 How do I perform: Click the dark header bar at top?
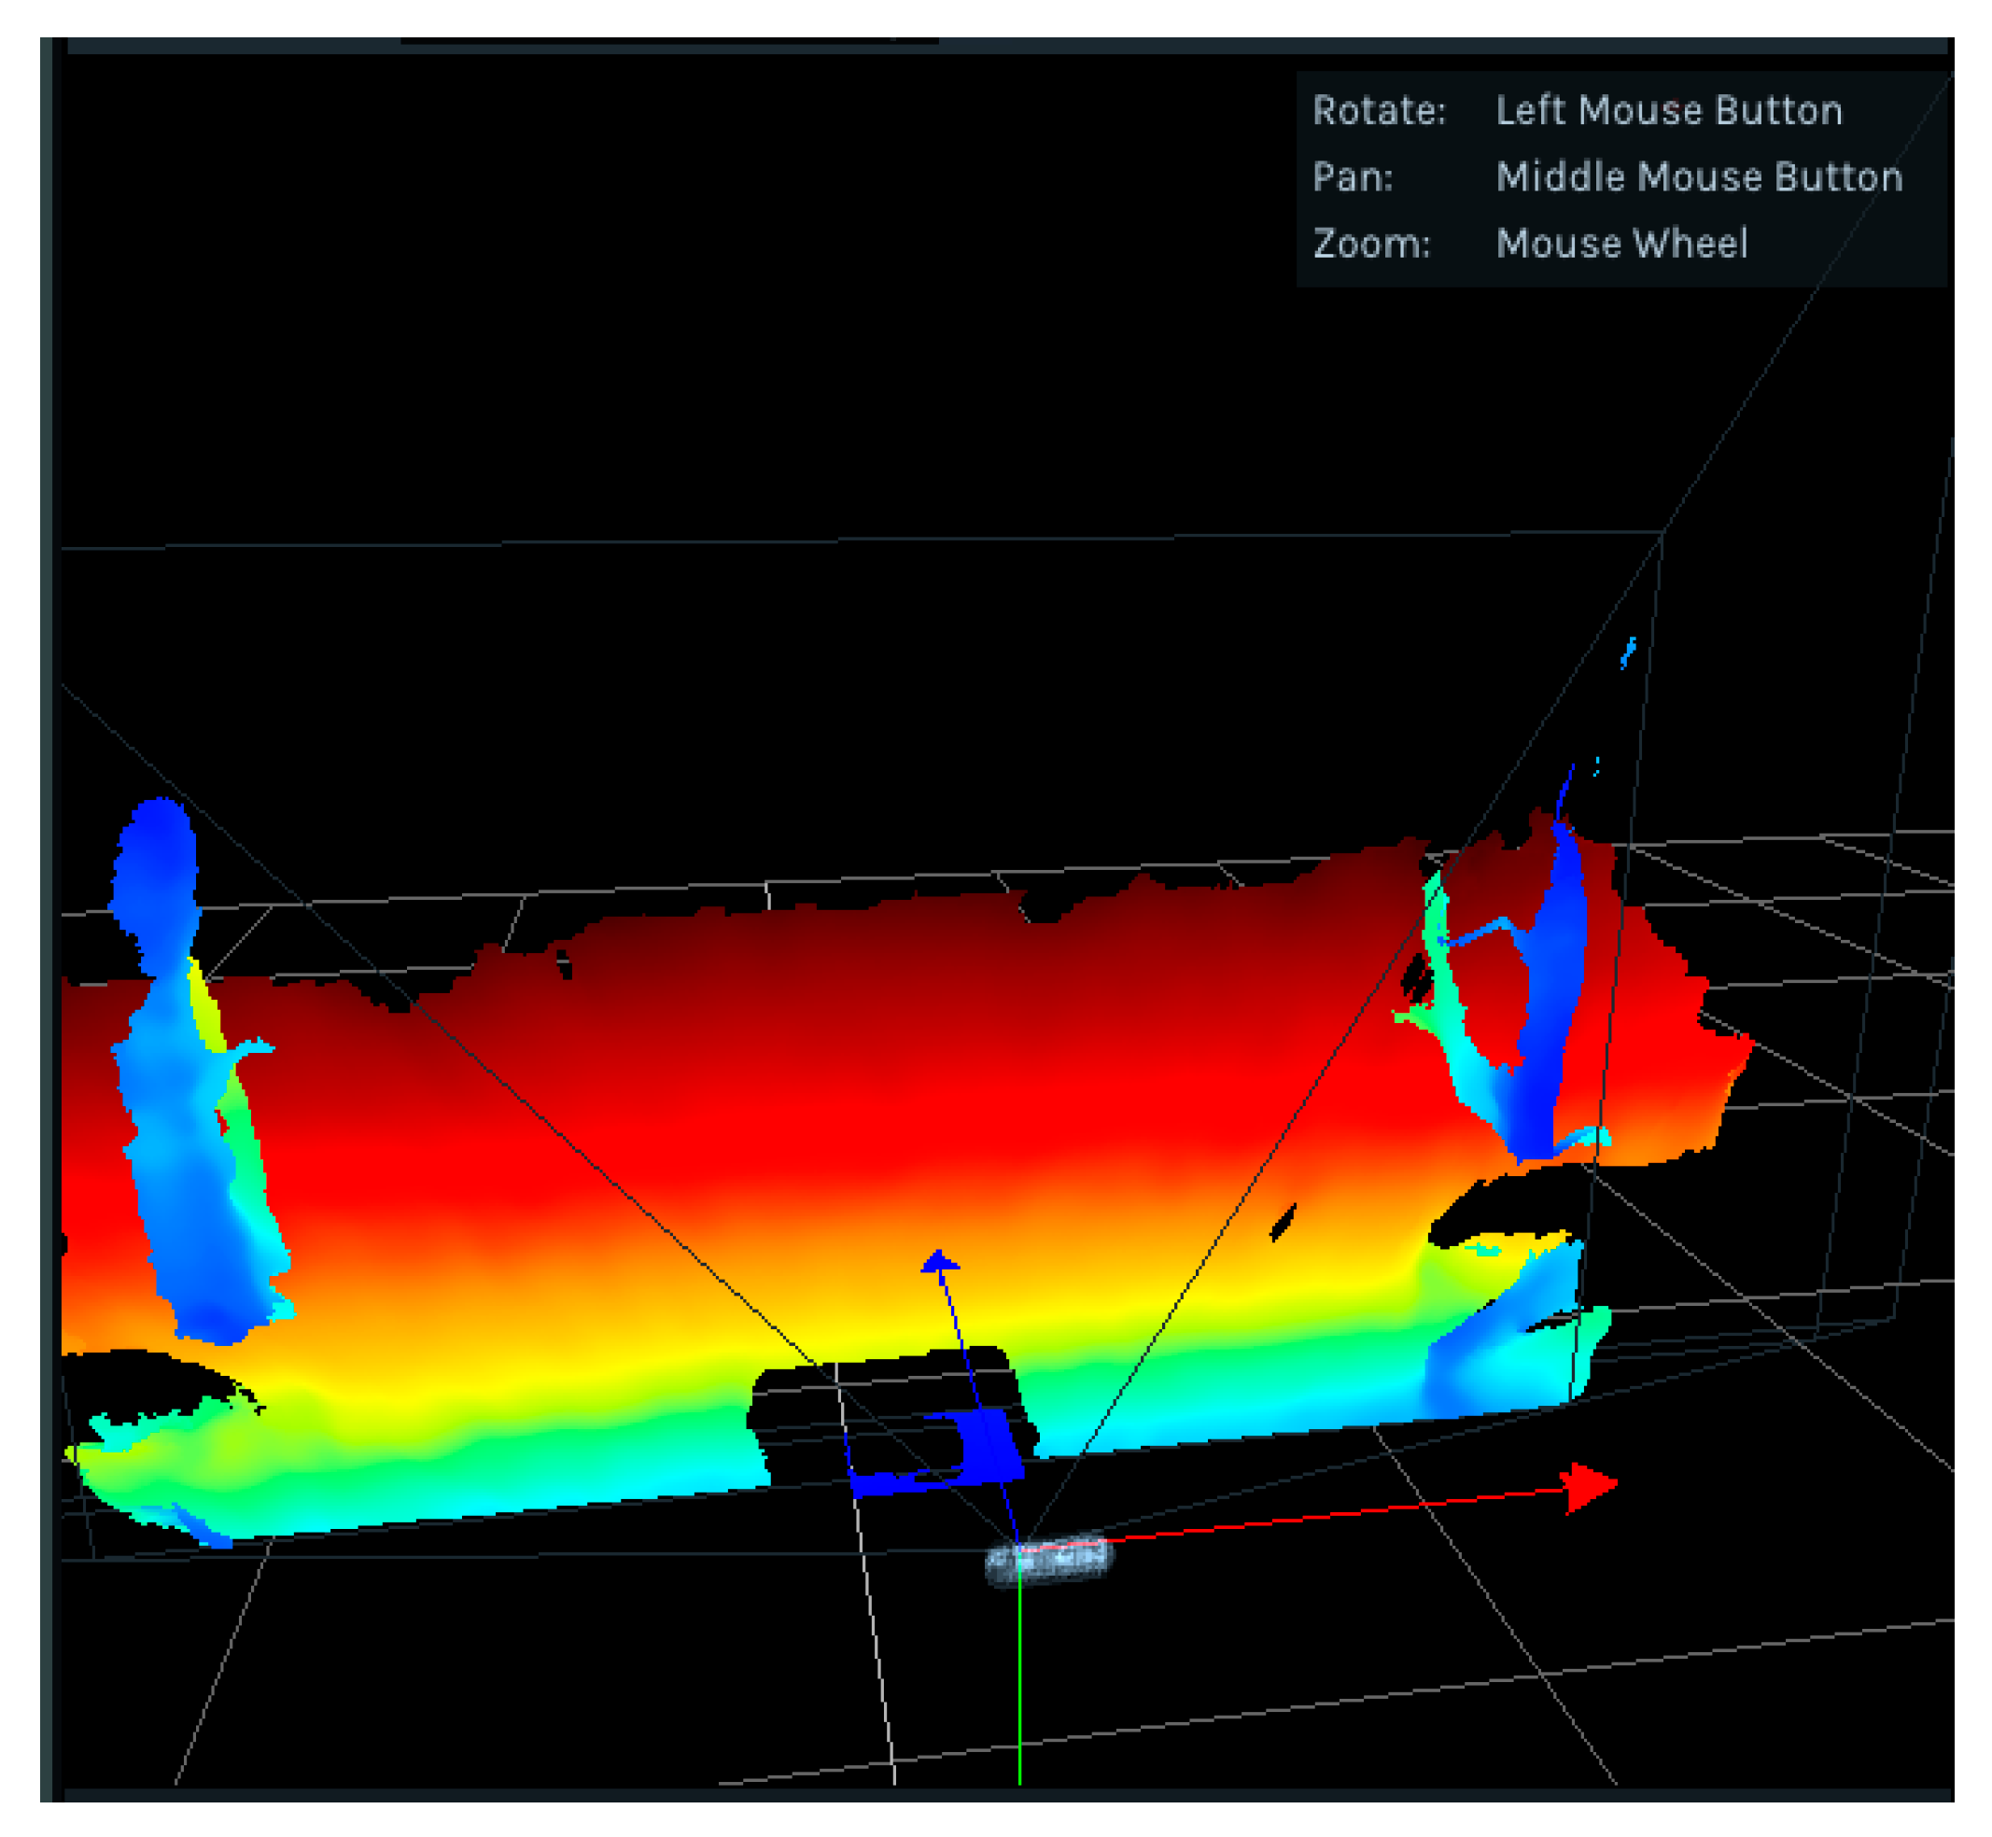click(994, 45)
